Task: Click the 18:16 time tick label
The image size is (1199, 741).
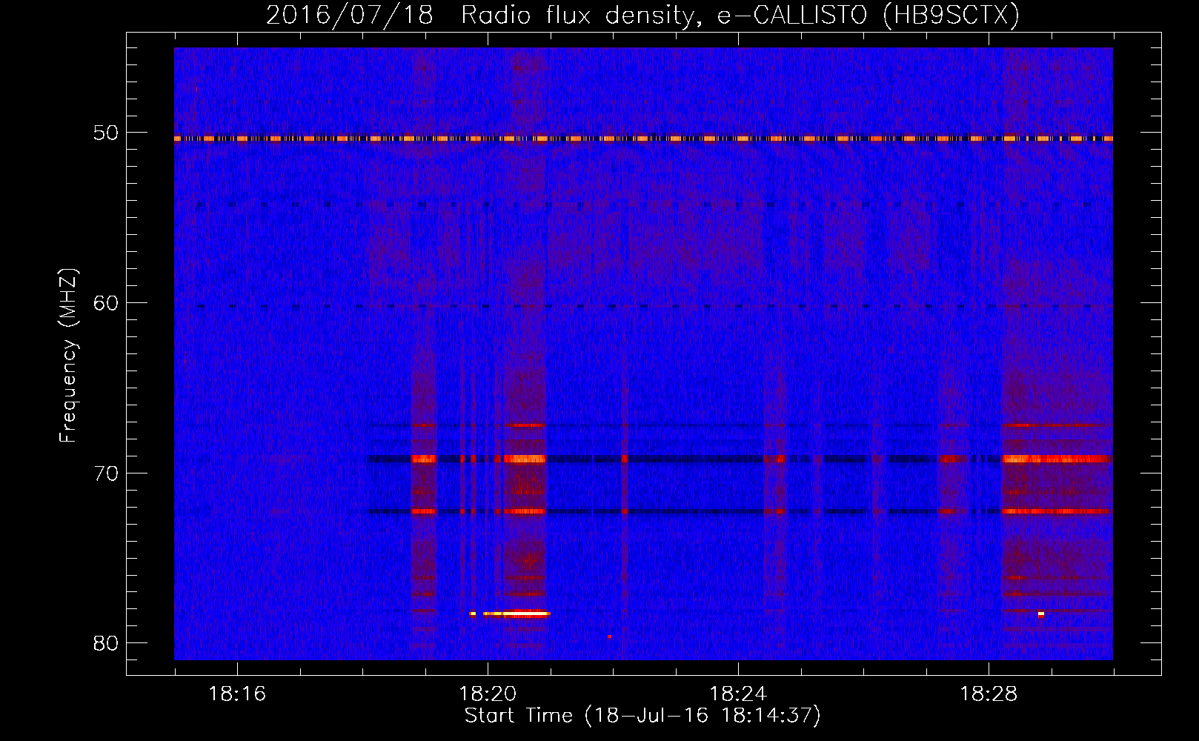Action: click(x=237, y=694)
